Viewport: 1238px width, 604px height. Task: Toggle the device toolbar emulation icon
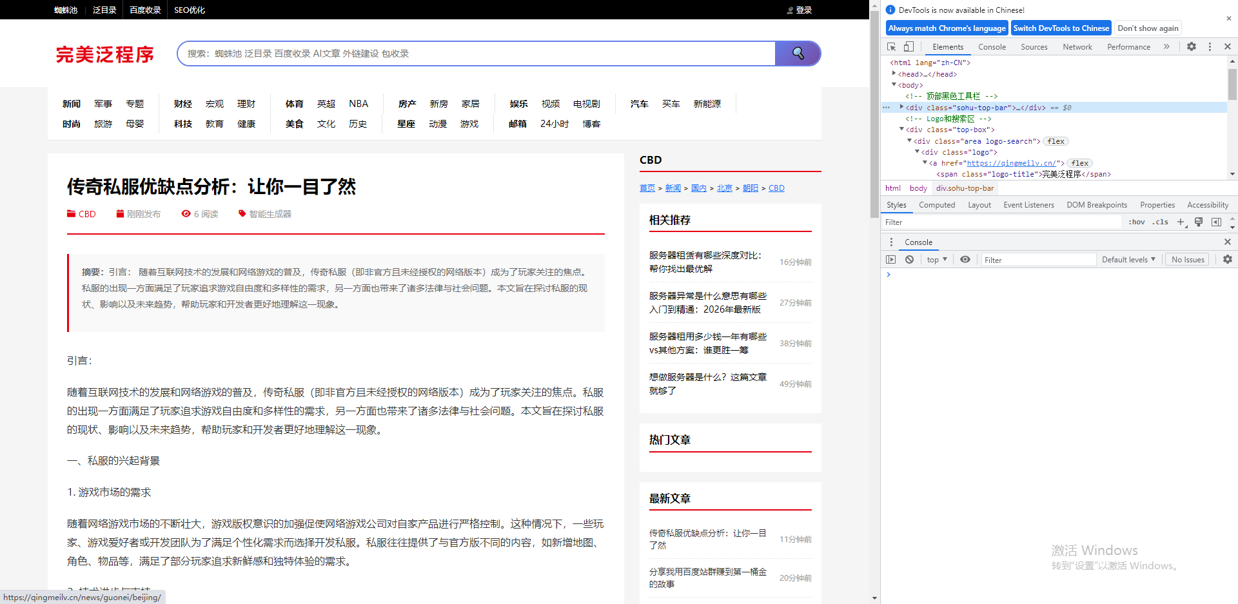[x=909, y=46]
